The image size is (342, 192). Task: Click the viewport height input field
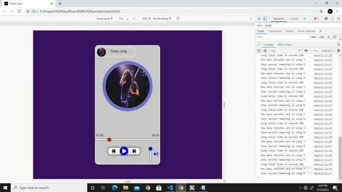click(x=134, y=19)
